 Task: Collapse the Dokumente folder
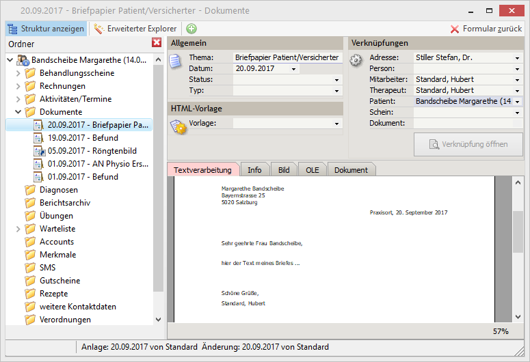point(18,112)
